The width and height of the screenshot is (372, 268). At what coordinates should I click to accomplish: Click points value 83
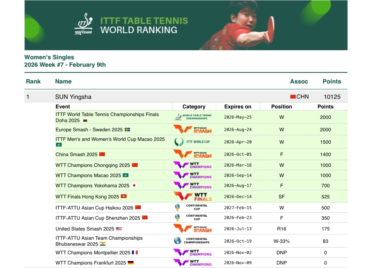click(x=326, y=241)
